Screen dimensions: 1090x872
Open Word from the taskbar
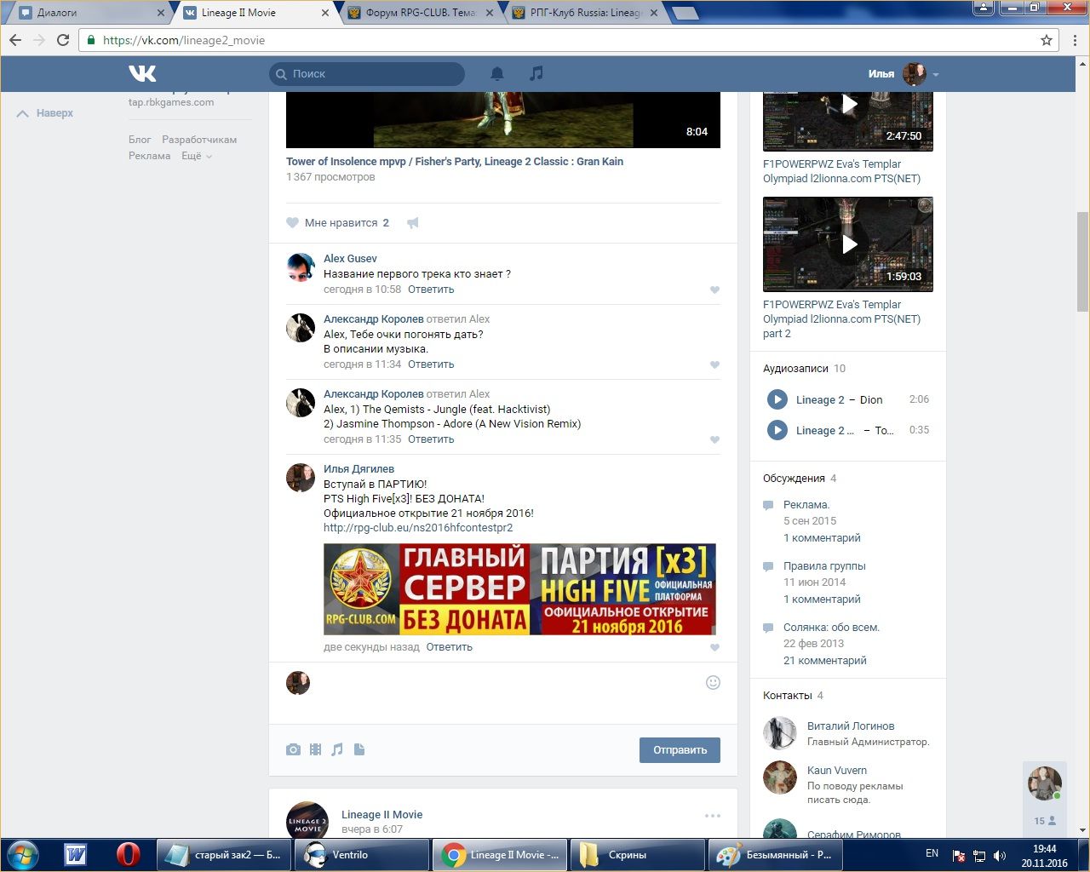coord(76,854)
